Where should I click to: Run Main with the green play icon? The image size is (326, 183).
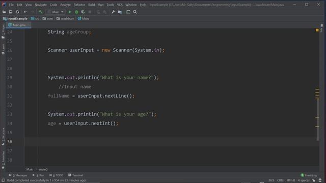70,12
